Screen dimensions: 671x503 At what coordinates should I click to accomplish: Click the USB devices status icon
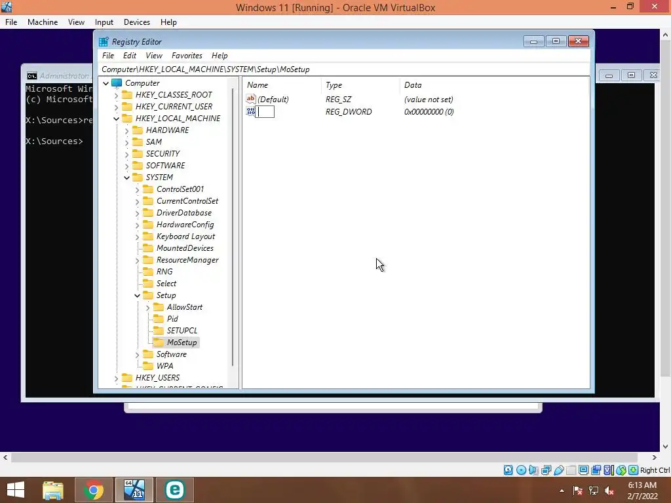pyautogui.click(x=558, y=470)
